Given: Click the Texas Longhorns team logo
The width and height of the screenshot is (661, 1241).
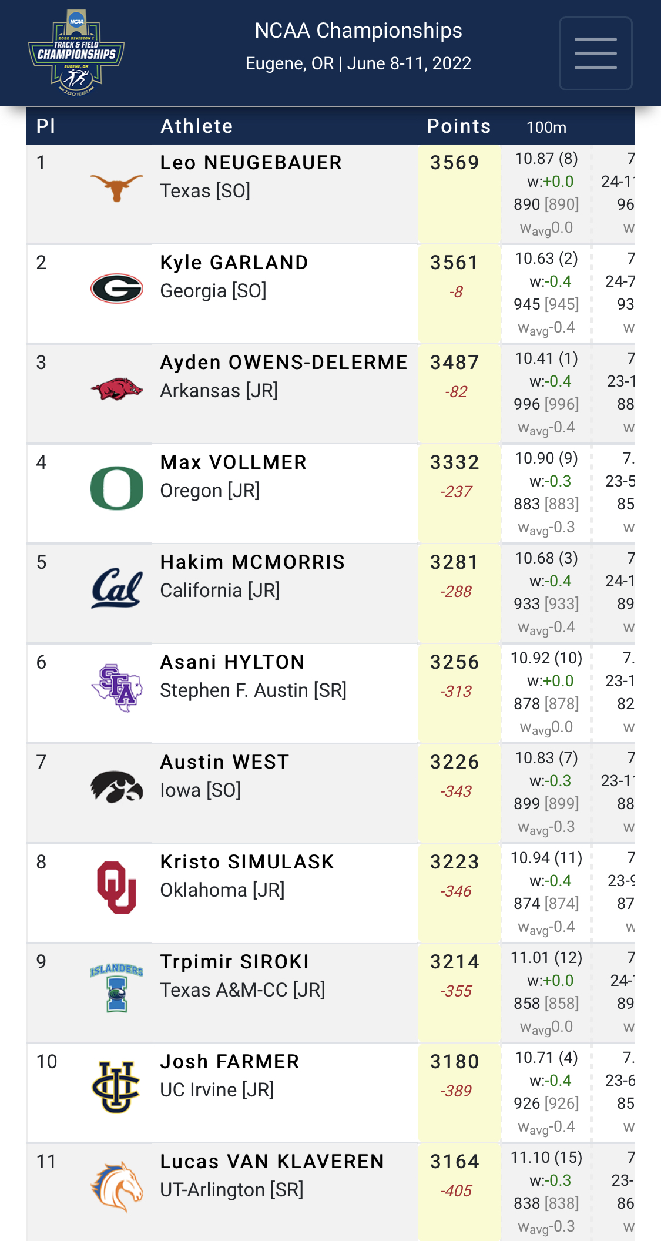Looking at the screenshot, I should pyautogui.click(x=117, y=188).
